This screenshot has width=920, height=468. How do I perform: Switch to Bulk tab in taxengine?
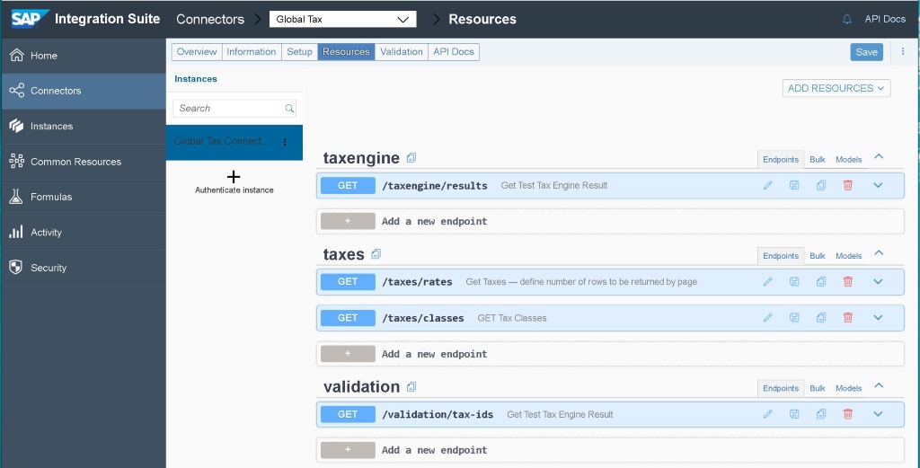[818, 160]
